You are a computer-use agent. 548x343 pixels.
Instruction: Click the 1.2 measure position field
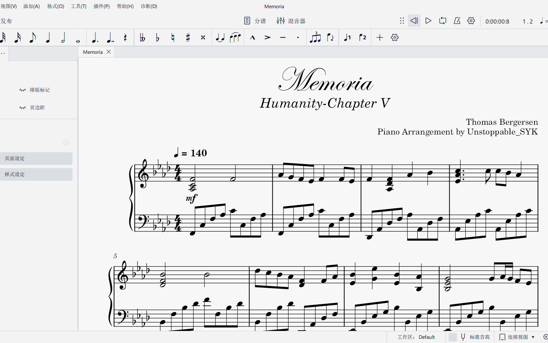tap(528, 22)
